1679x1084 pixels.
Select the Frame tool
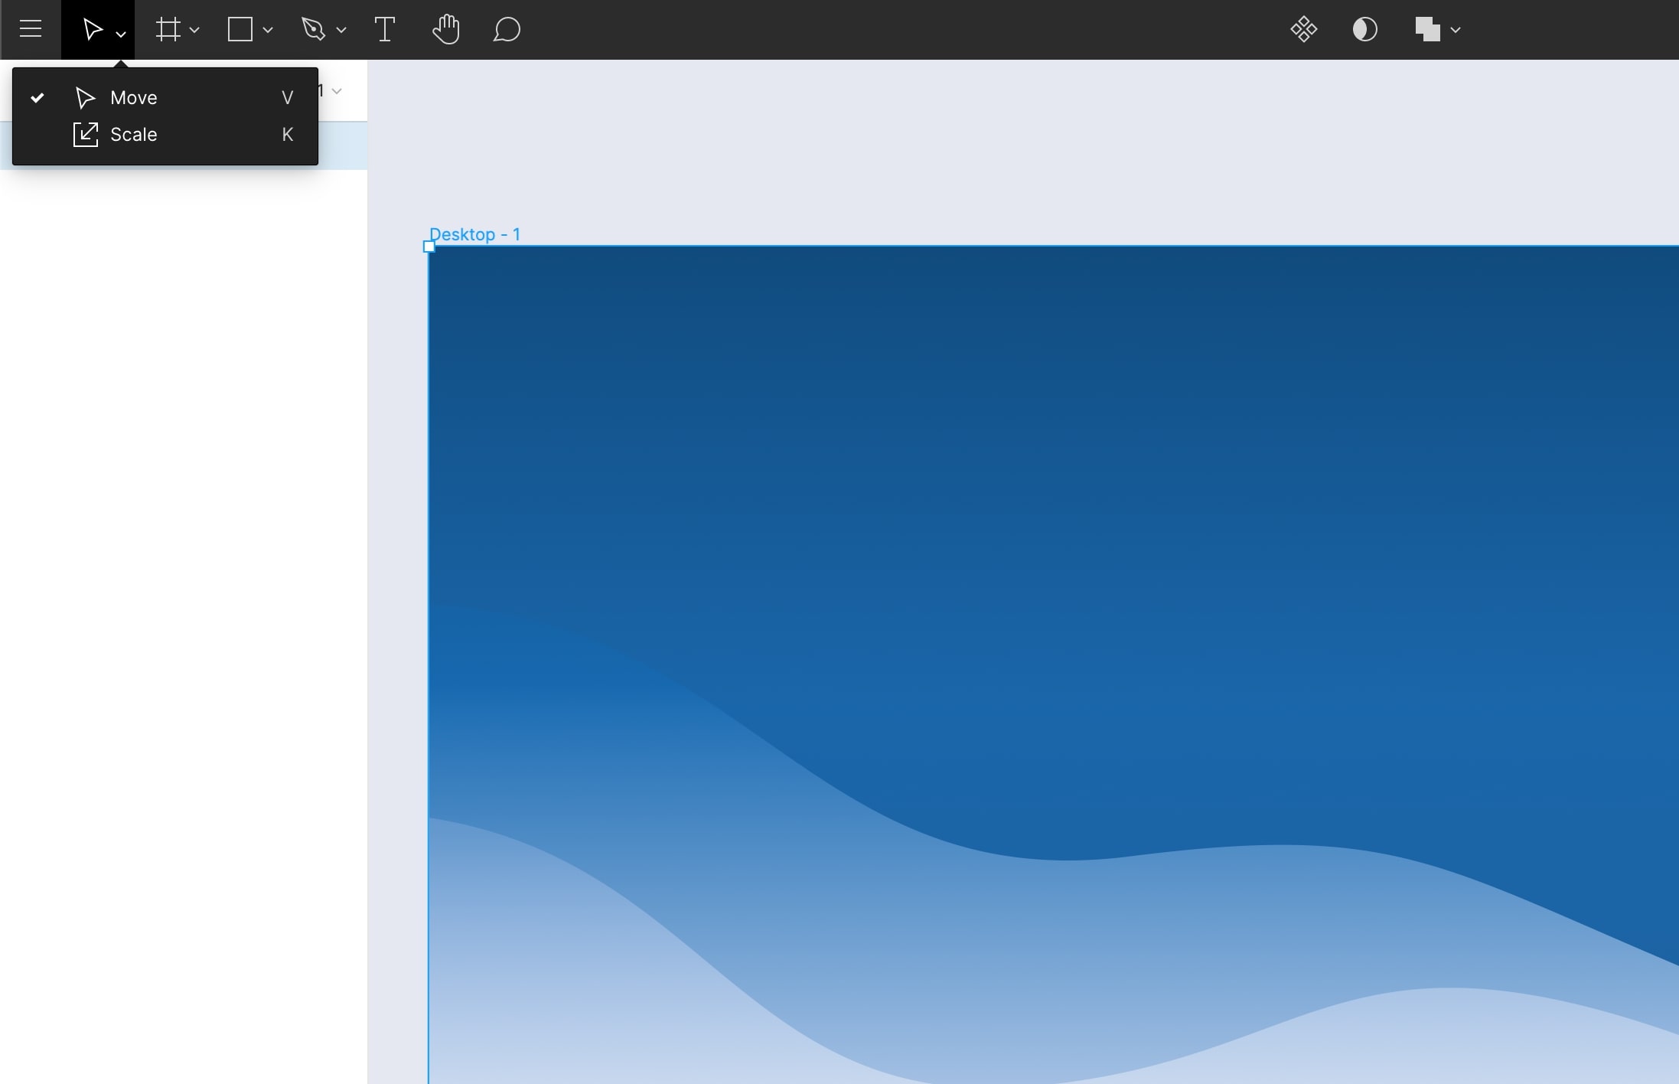point(168,29)
